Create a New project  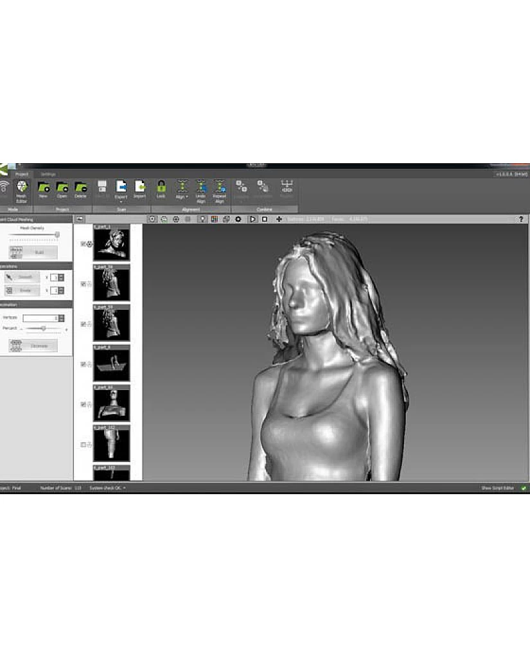[44, 188]
